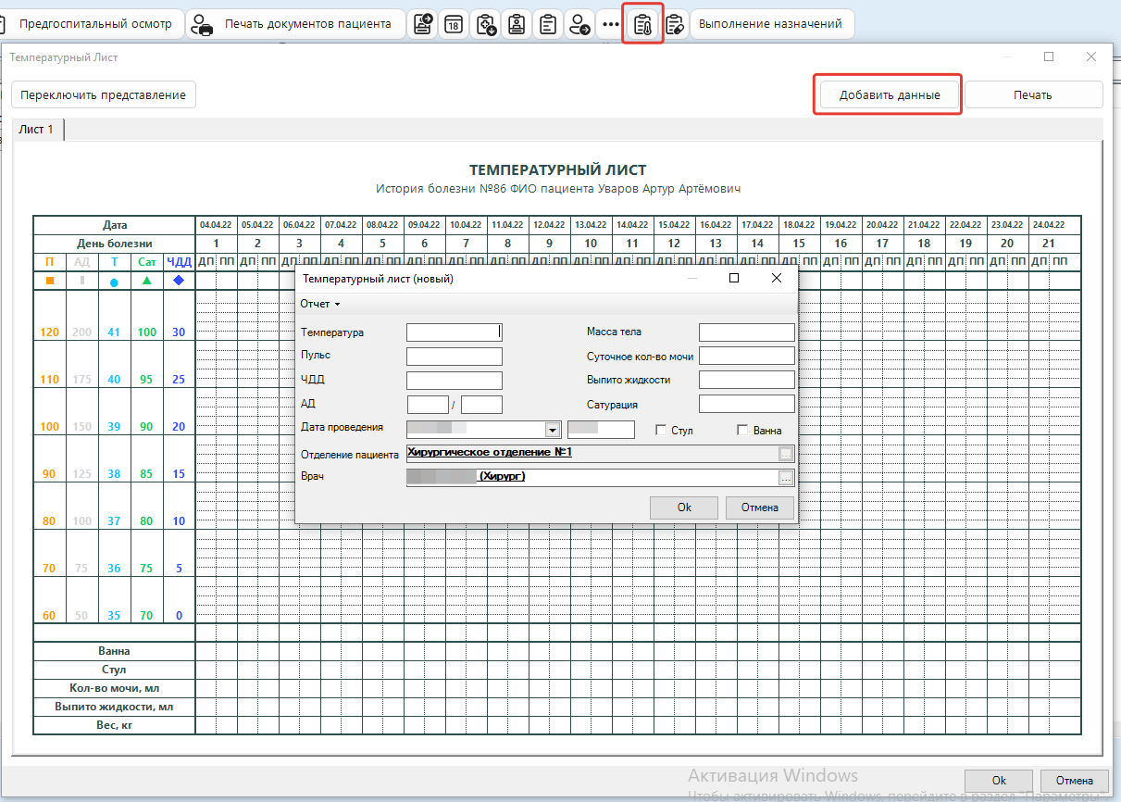Click the История болезни №86 patient line
Viewport: 1121px width, 802px height.
558,189
